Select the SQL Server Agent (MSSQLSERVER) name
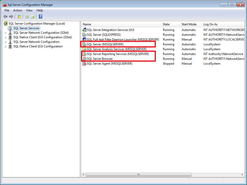 point(110,64)
